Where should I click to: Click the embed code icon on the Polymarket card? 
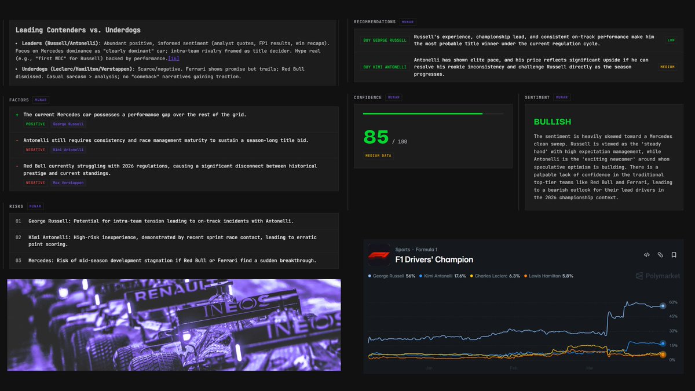646,255
